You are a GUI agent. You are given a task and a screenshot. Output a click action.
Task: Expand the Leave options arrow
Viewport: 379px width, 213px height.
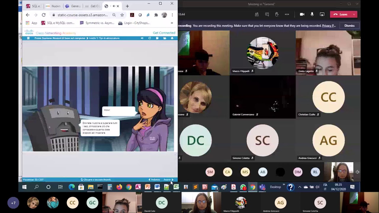[354, 14]
